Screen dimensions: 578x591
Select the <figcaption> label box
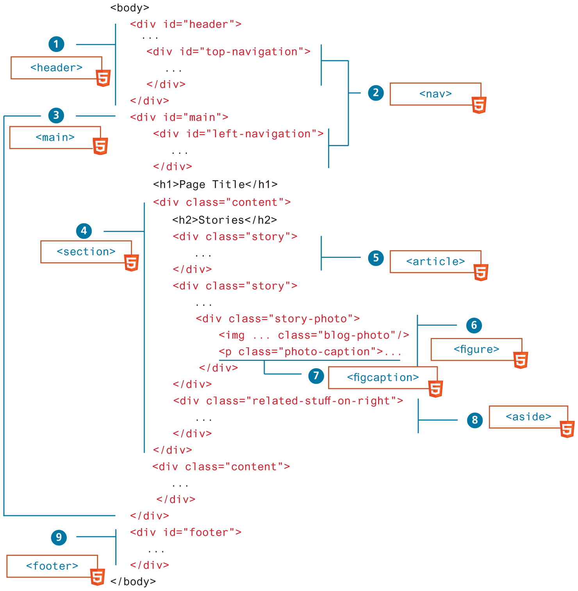pyautogui.click(x=382, y=377)
